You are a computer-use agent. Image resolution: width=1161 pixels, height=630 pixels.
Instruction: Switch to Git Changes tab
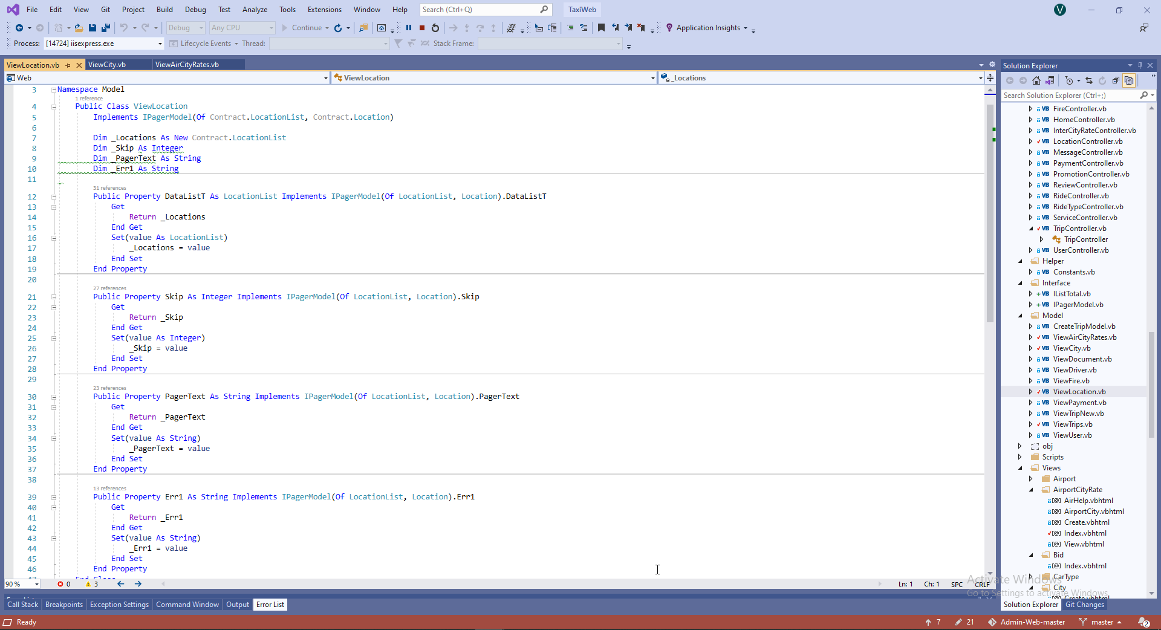tap(1085, 605)
